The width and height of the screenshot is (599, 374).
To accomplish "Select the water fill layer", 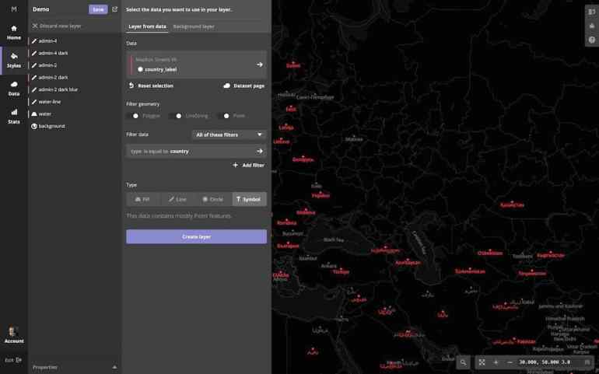I will pos(41,114).
